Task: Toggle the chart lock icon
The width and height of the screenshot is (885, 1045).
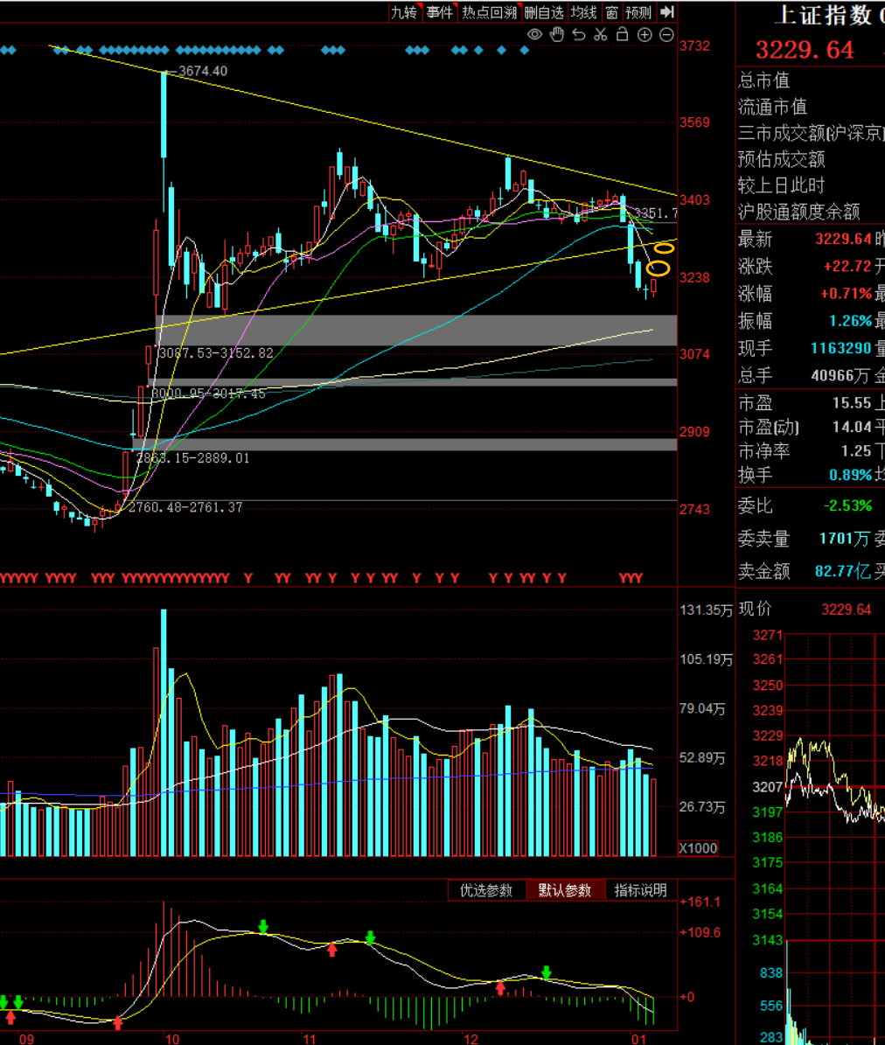Action: [622, 35]
